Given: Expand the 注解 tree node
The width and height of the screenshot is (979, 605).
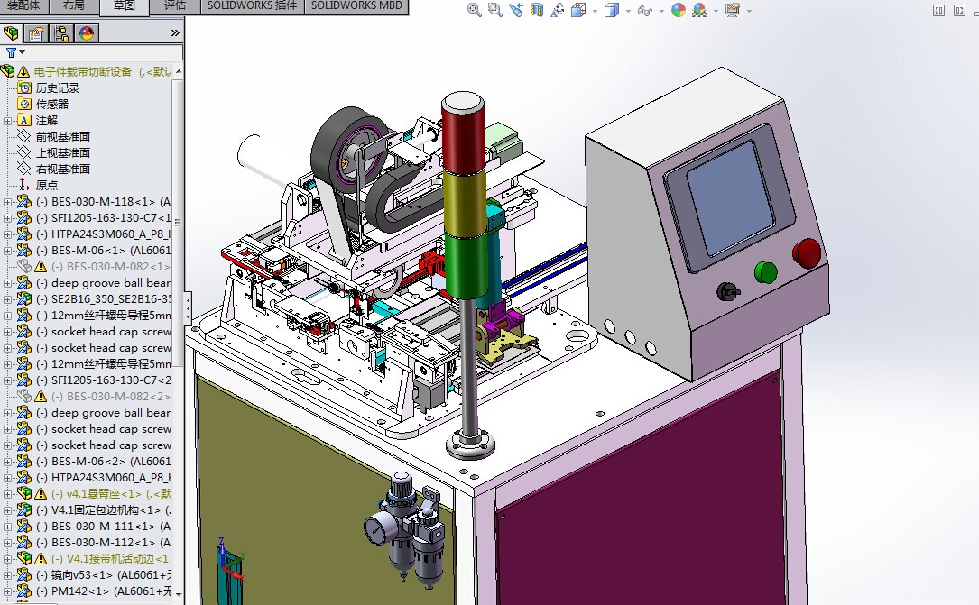Looking at the screenshot, I should [7, 121].
